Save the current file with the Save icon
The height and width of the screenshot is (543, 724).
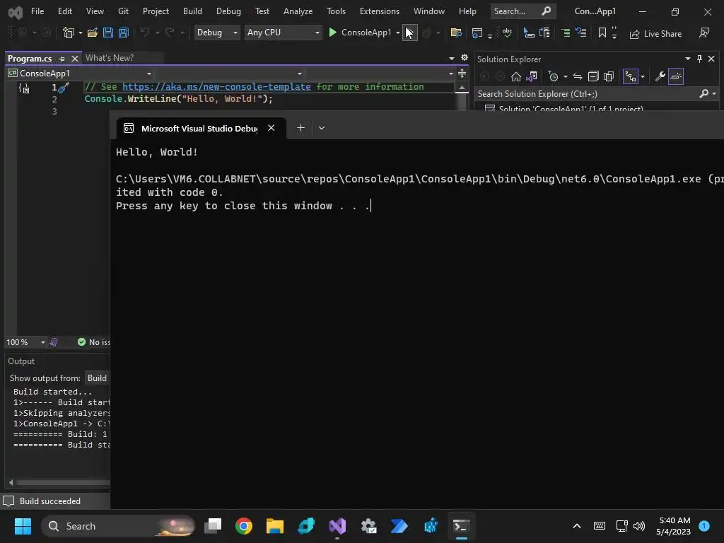[x=108, y=33]
